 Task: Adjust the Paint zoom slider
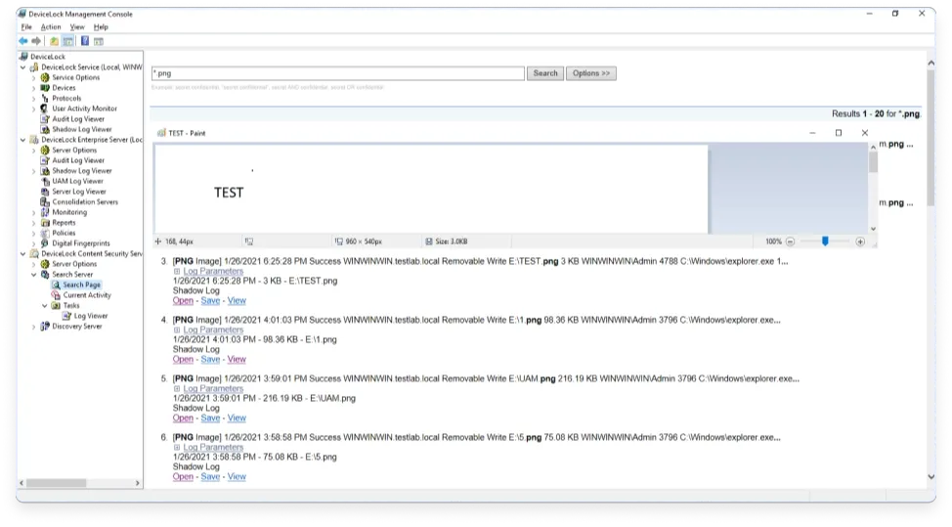[x=825, y=242]
